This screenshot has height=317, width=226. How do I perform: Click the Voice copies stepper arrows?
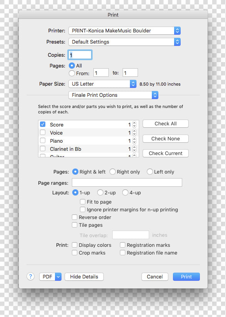point(135,133)
